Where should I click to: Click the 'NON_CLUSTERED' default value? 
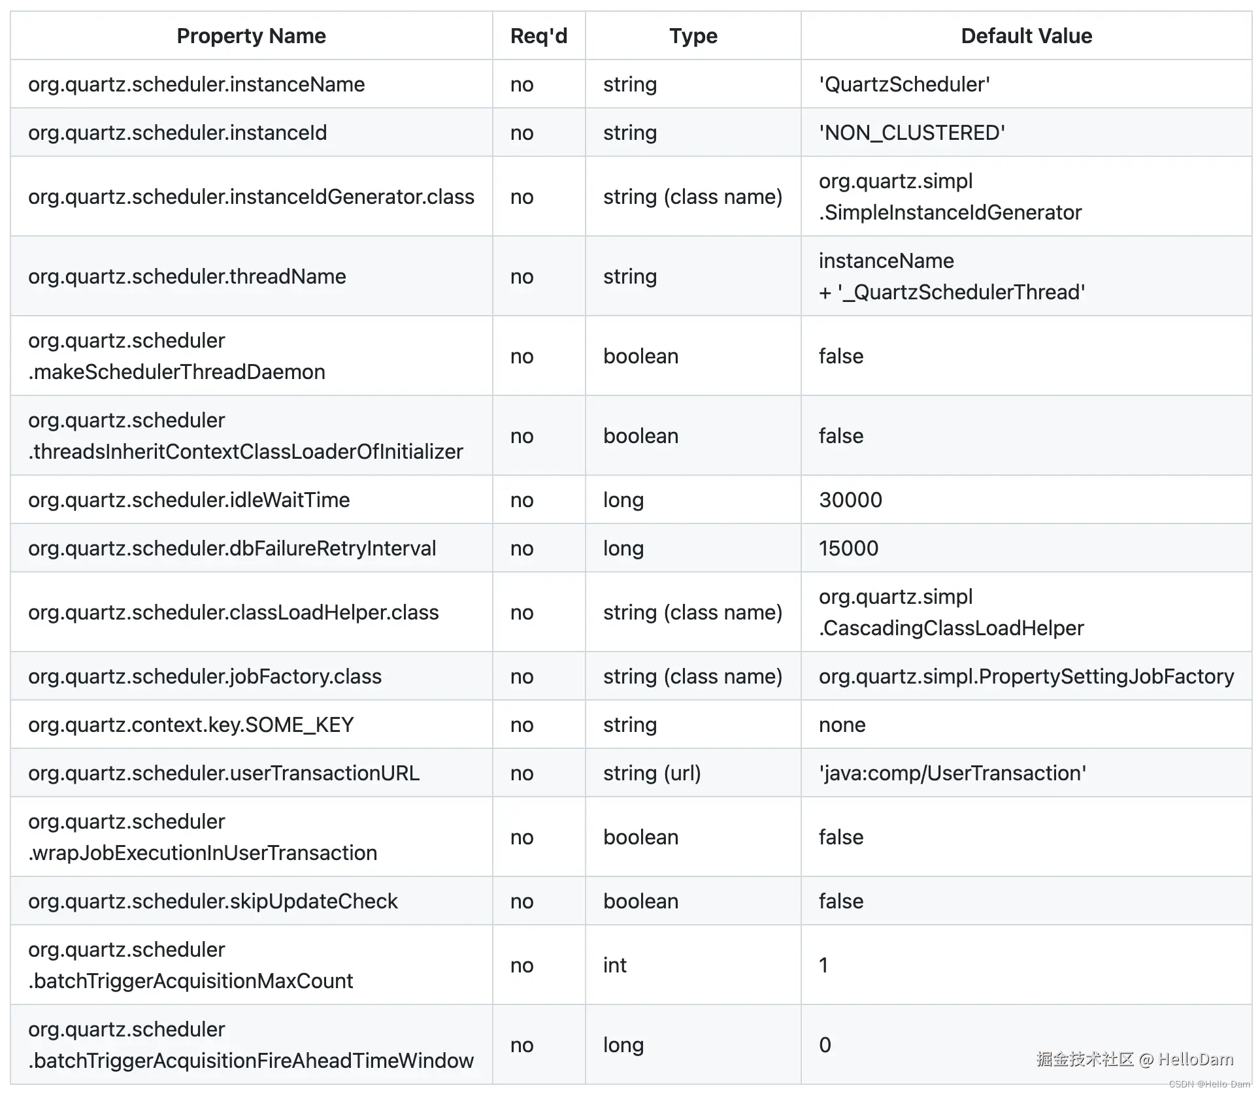click(912, 133)
